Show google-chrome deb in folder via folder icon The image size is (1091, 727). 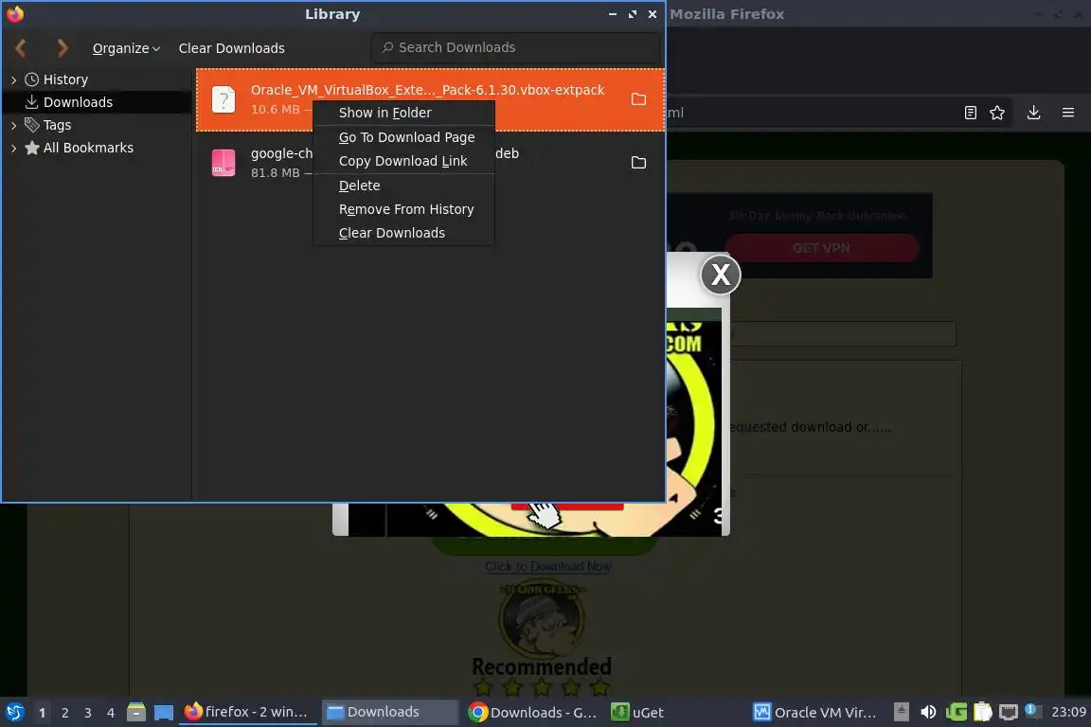click(638, 163)
